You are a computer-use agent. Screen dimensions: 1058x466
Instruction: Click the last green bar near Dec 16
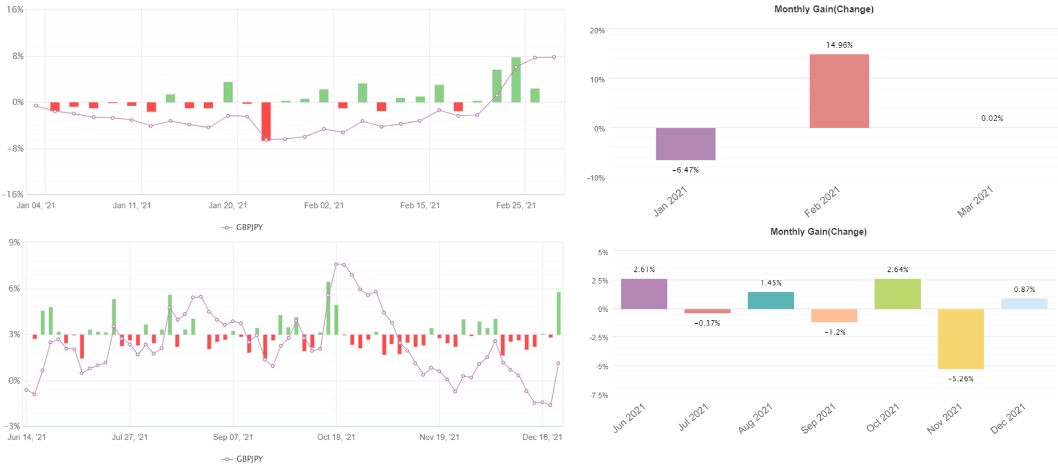click(558, 314)
